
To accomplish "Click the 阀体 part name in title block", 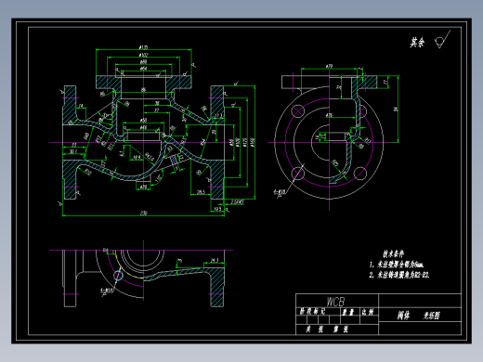I will 403,316.
